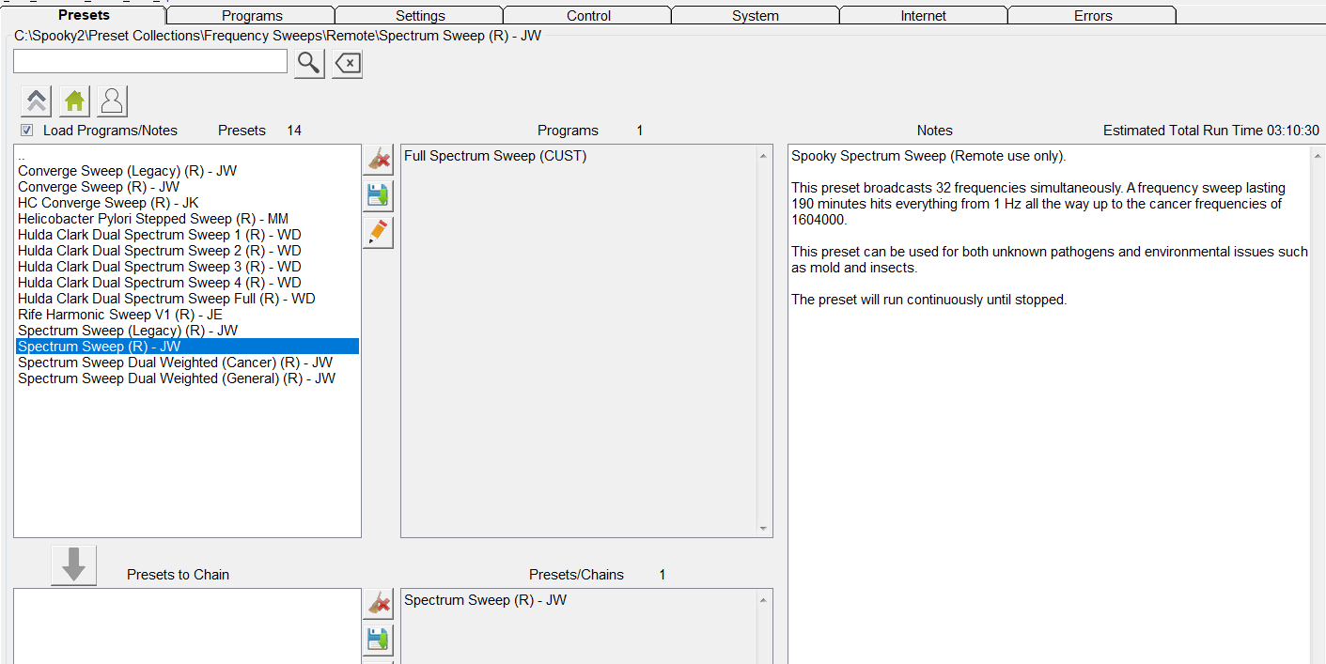The height and width of the screenshot is (664, 1326).
Task: Select Full Spectrum Sweep (CUST) program
Action: coord(495,156)
